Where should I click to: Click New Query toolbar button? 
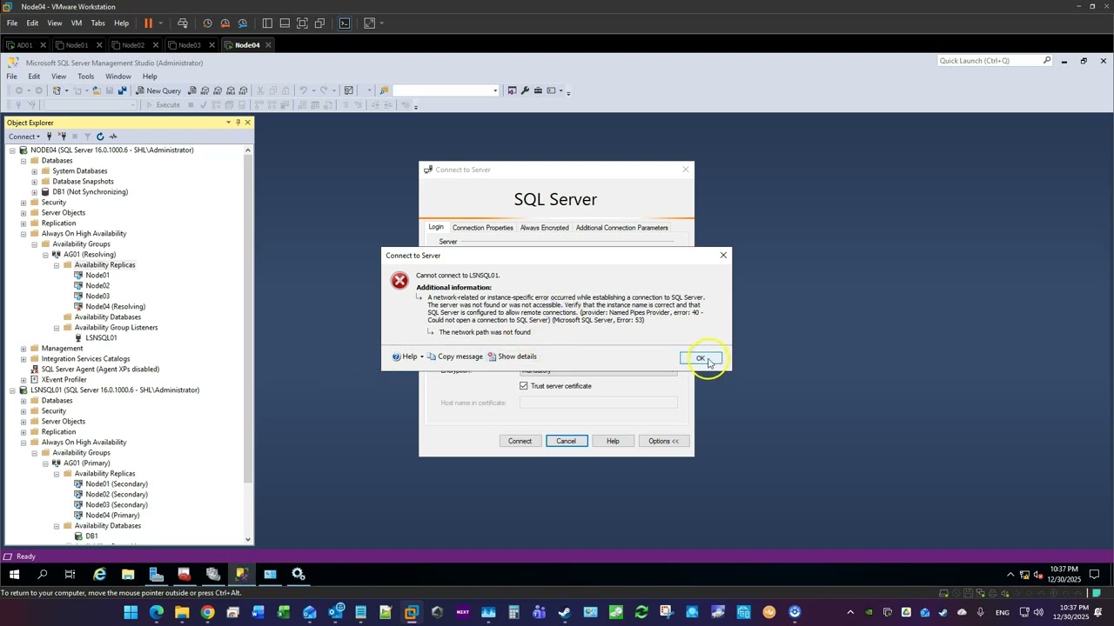coord(158,90)
